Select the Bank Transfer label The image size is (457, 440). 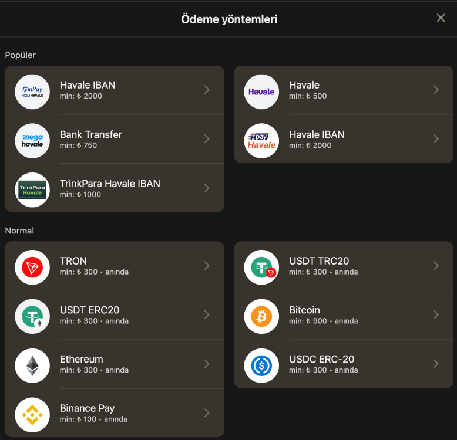[91, 134]
